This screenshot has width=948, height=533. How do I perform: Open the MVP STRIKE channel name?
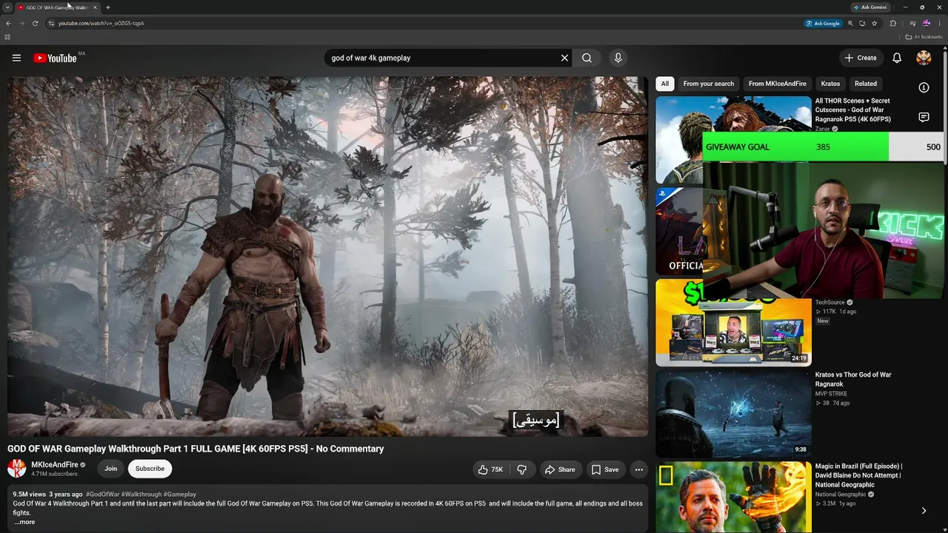832,394
